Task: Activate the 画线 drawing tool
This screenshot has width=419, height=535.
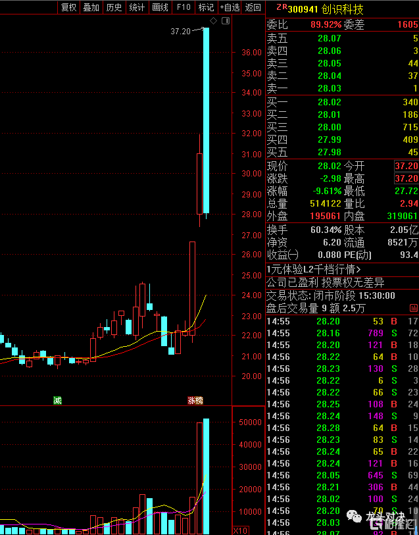Action: point(160,7)
